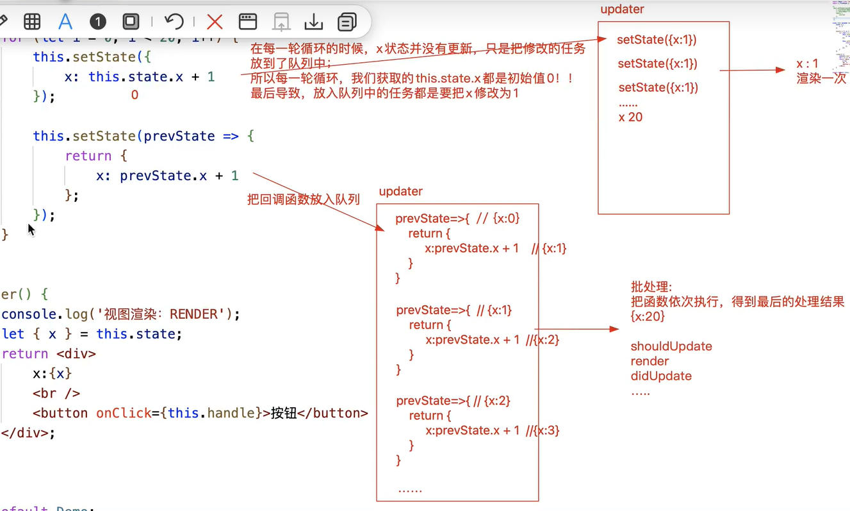Screen dimensions: 850x511
Task: Select the text annotation tool (A)
Action: [x=65, y=22]
